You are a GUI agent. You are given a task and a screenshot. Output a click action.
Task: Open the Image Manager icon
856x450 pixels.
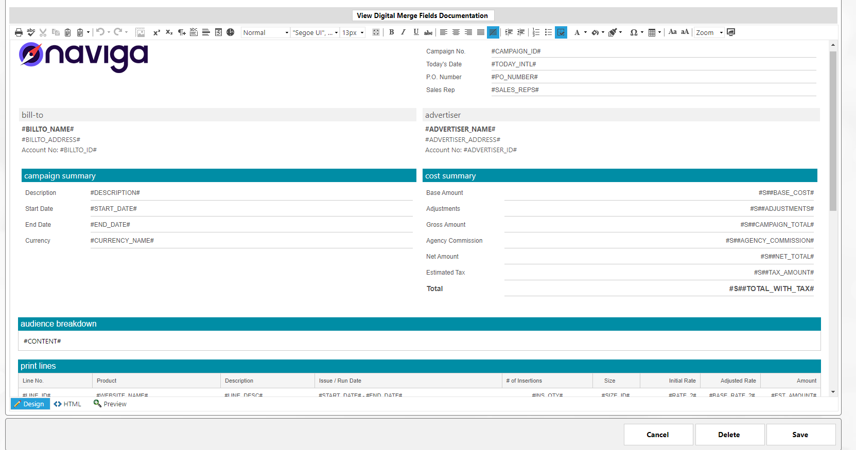point(140,32)
